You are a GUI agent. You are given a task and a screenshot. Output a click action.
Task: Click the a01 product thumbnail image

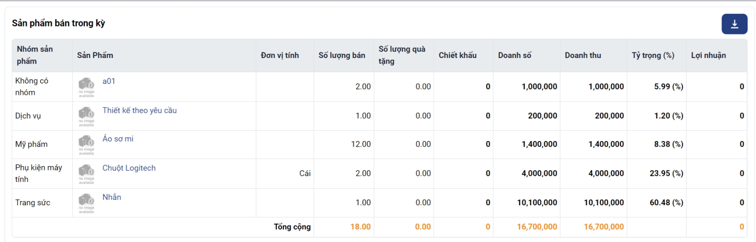pos(86,87)
